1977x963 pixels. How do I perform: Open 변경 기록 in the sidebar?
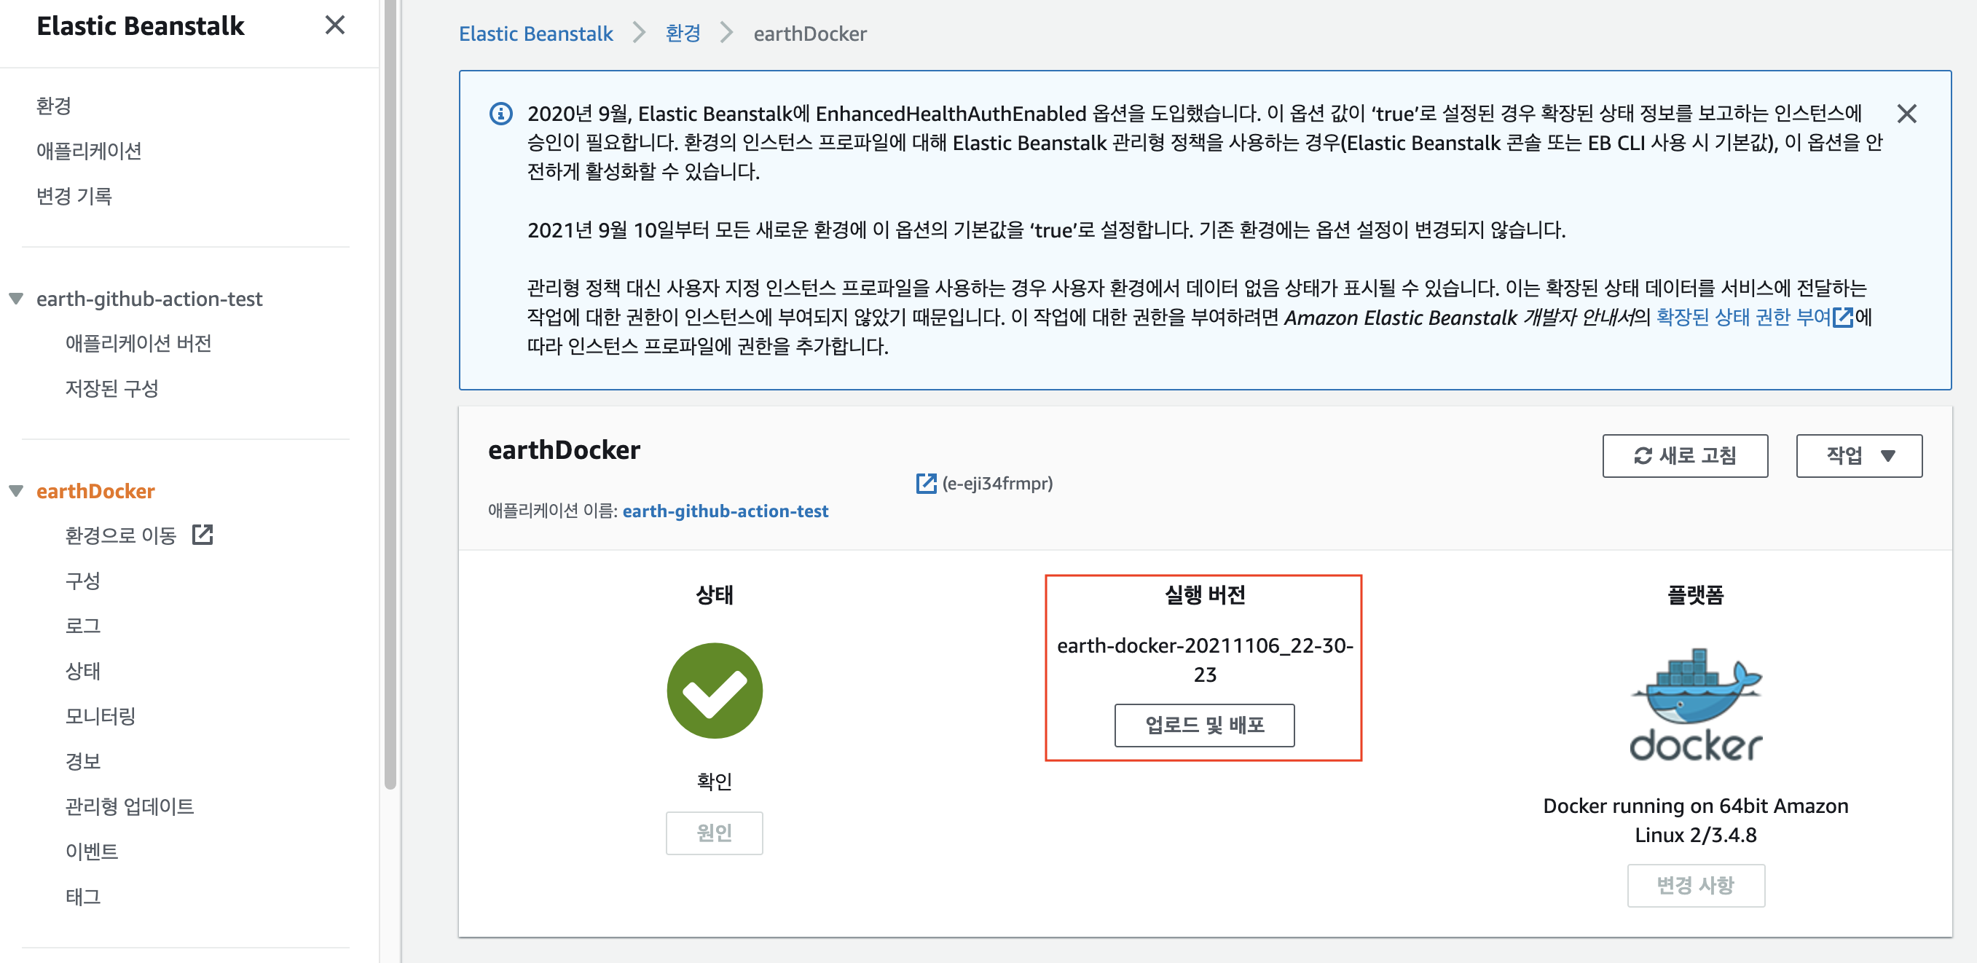pyautogui.click(x=74, y=197)
